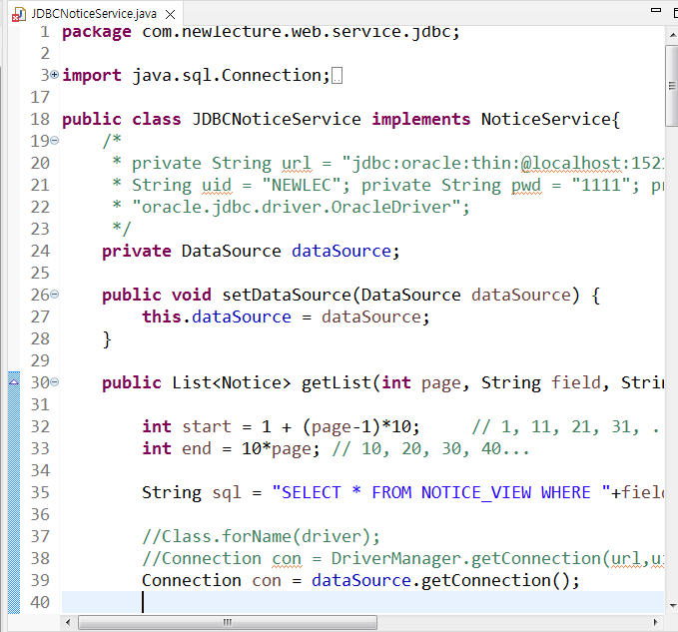Click 'dataSource' field on line 24
The image size is (678, 632).
[x=341, y=251]
